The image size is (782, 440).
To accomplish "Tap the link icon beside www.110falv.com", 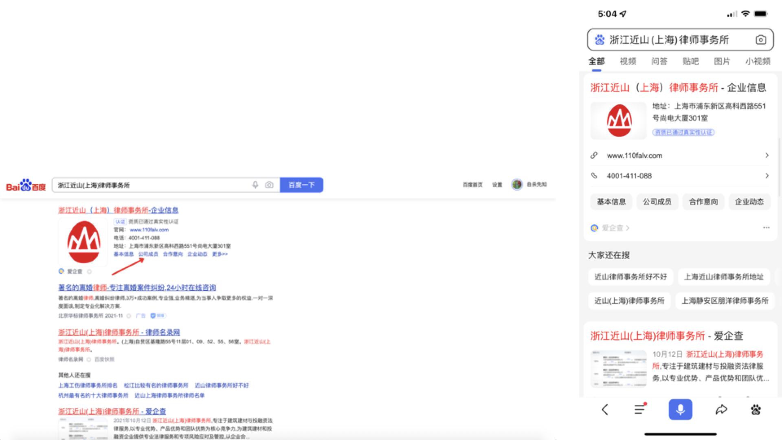I will pyautogui.click(x=594, y=156).
